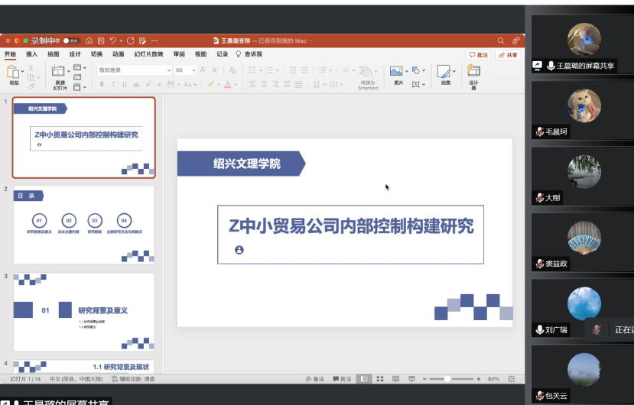Switch to Reading view icon in status bar
This screenshot has height=405, width=634.
395,379
